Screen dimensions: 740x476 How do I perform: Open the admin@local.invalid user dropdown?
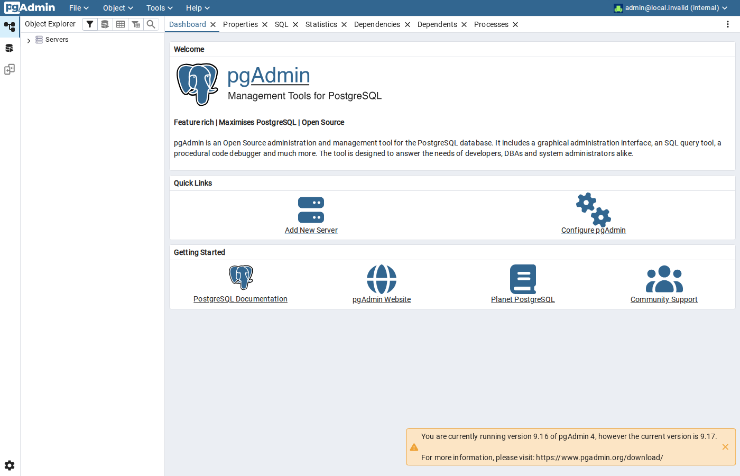click(671, 8)
